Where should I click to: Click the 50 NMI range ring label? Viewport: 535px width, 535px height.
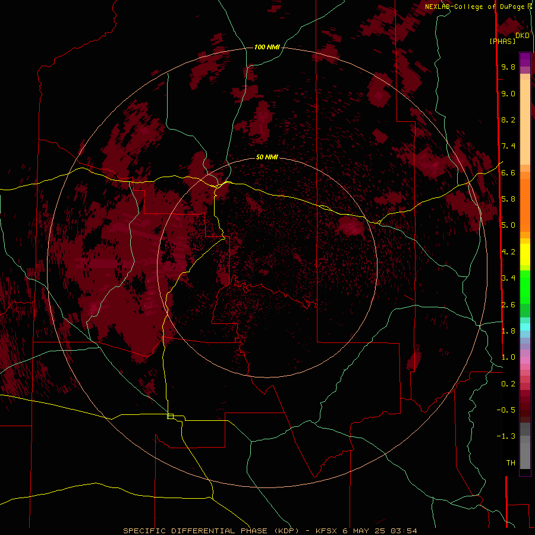click(267, 157)
